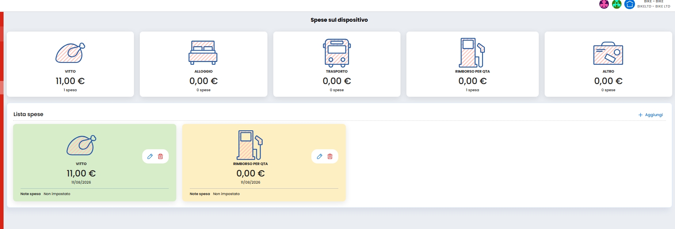Add a new expense with Aggiungi

click(x=650, y=115)
